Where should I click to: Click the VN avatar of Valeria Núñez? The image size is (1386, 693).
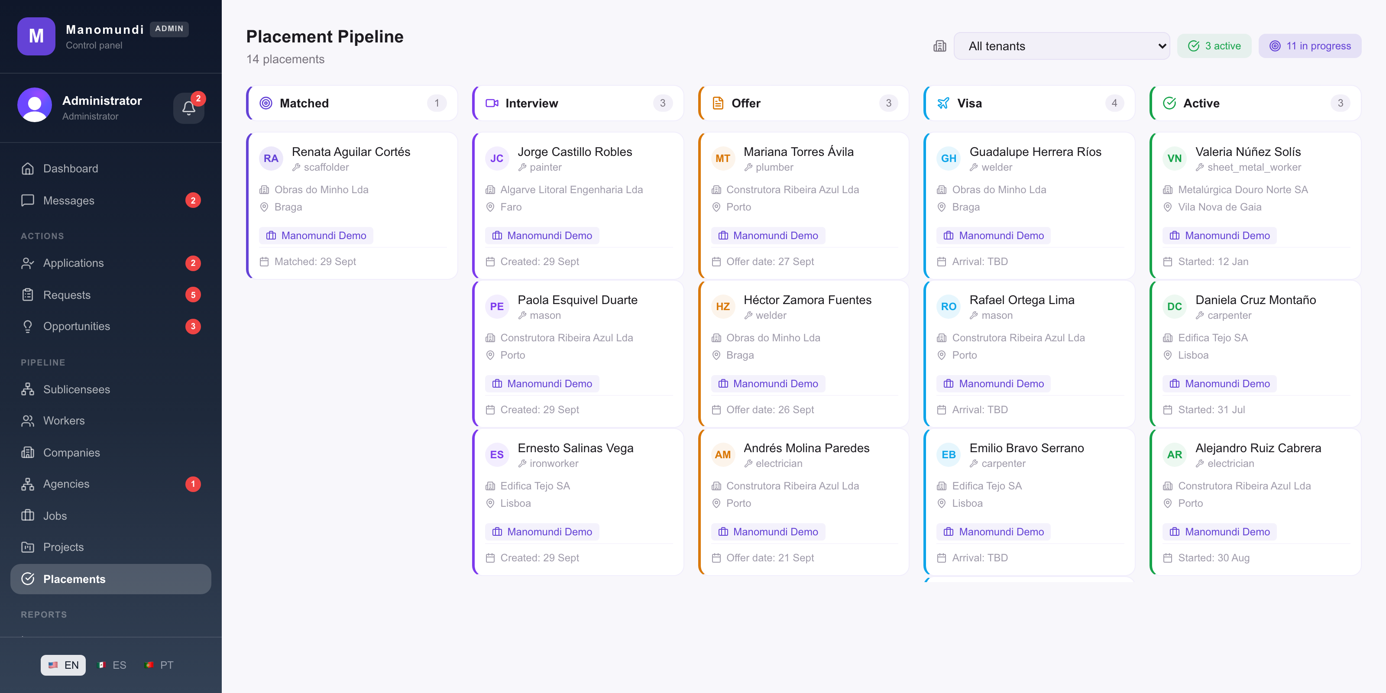click(1175, 159)
